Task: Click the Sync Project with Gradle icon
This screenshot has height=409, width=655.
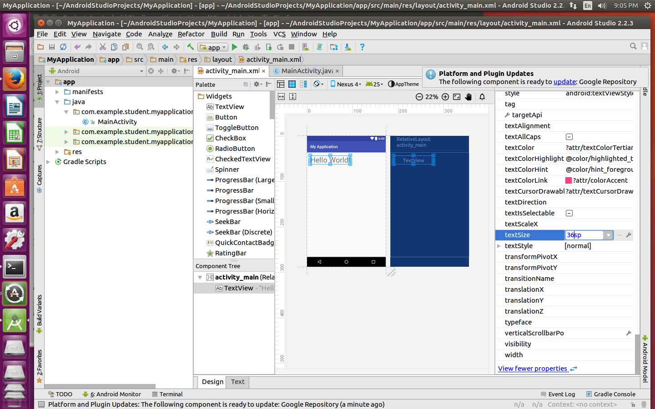Action: pos(319,47)
